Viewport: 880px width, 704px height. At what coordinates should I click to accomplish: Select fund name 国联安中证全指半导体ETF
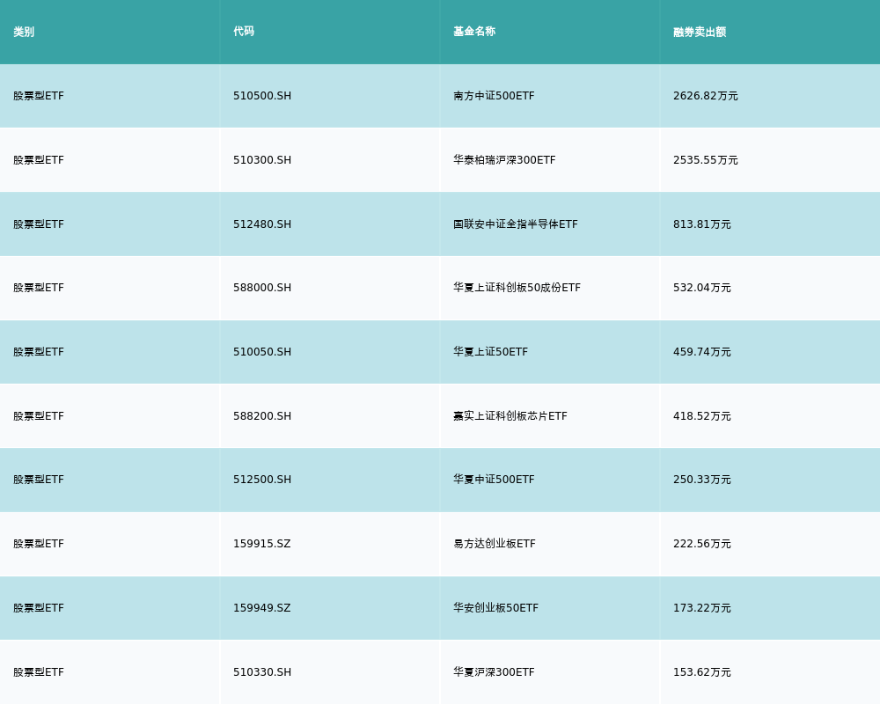[515, 224]
